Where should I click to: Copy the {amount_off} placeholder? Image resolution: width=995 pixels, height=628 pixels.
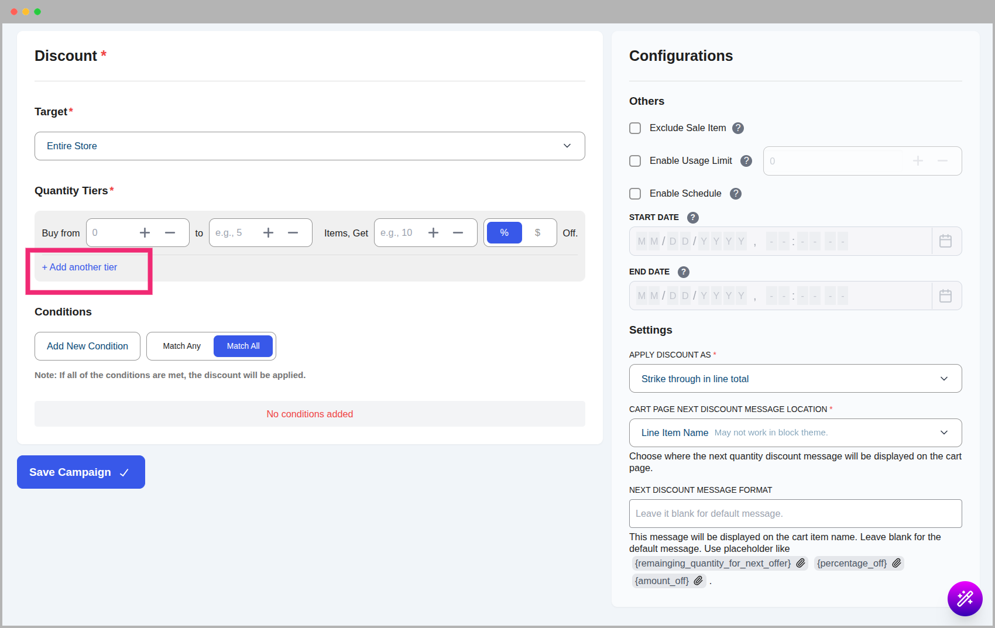(698, 581)
